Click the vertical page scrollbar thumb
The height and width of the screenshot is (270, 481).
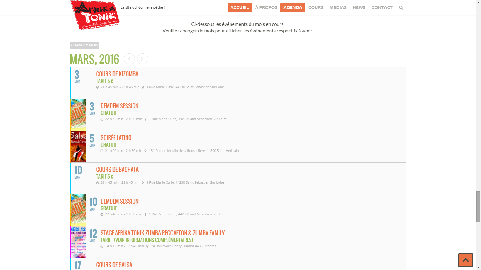click(x=478, y=206)
